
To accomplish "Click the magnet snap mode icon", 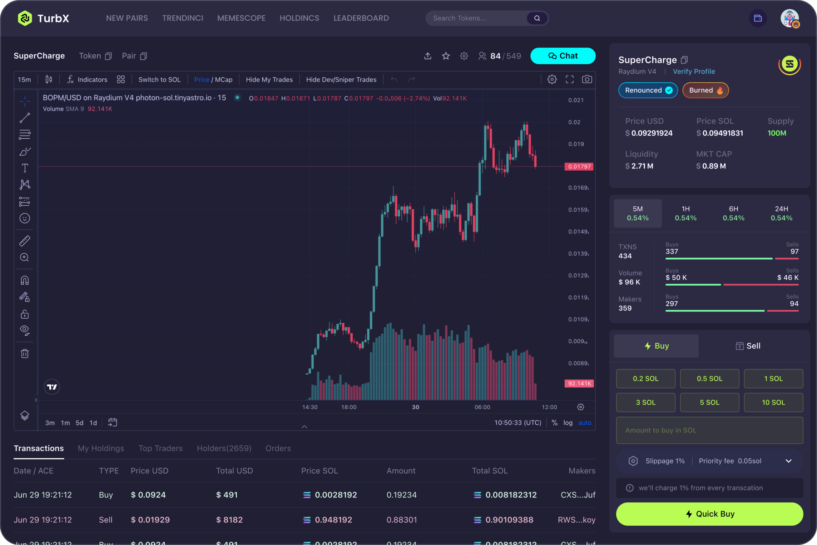I will 25,280.
